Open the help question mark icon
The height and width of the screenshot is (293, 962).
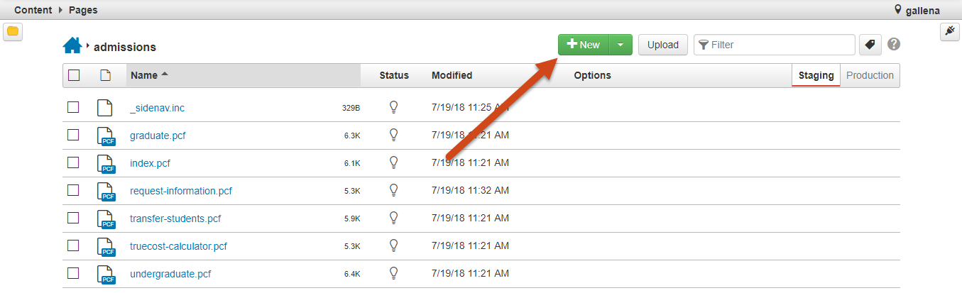(x=894, y=45)
